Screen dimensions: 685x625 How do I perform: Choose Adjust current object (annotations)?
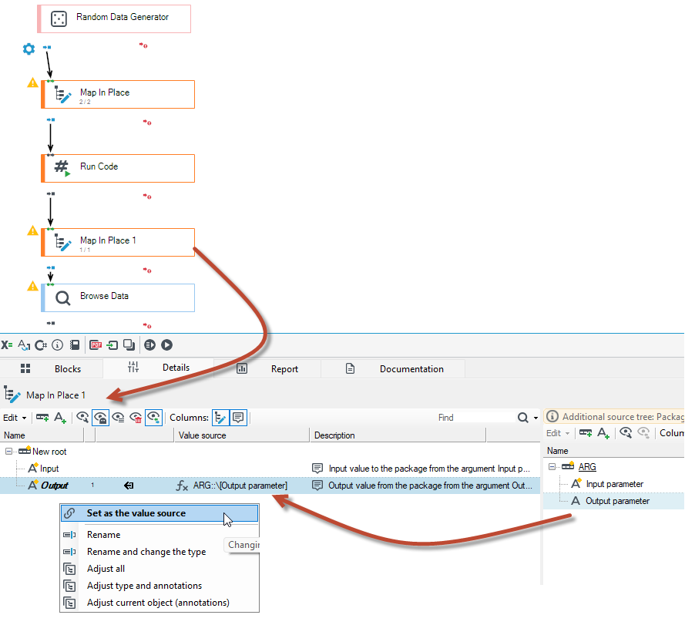(158, 603)
